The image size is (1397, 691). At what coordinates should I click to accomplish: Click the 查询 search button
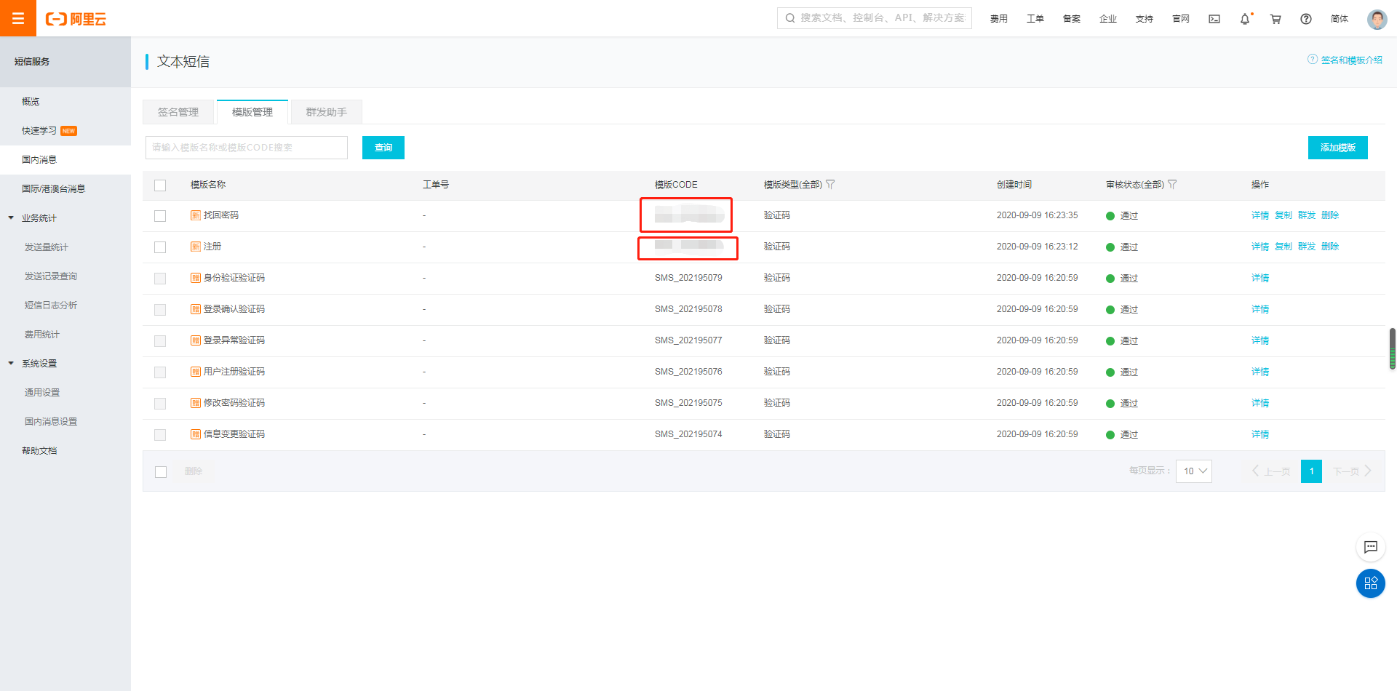(383, 148)
